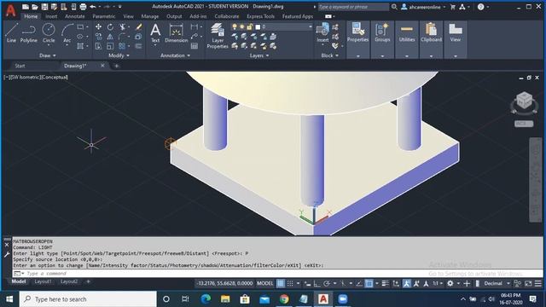
Task: Select the Copy tool in Modify panel
Action: tap(99, 37)
